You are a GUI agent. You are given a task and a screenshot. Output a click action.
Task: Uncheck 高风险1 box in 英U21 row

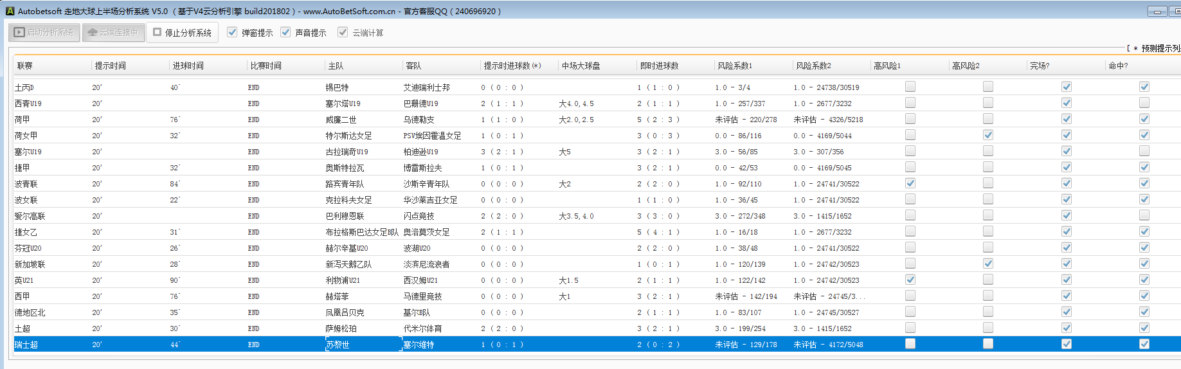click(x=910, y=280)
